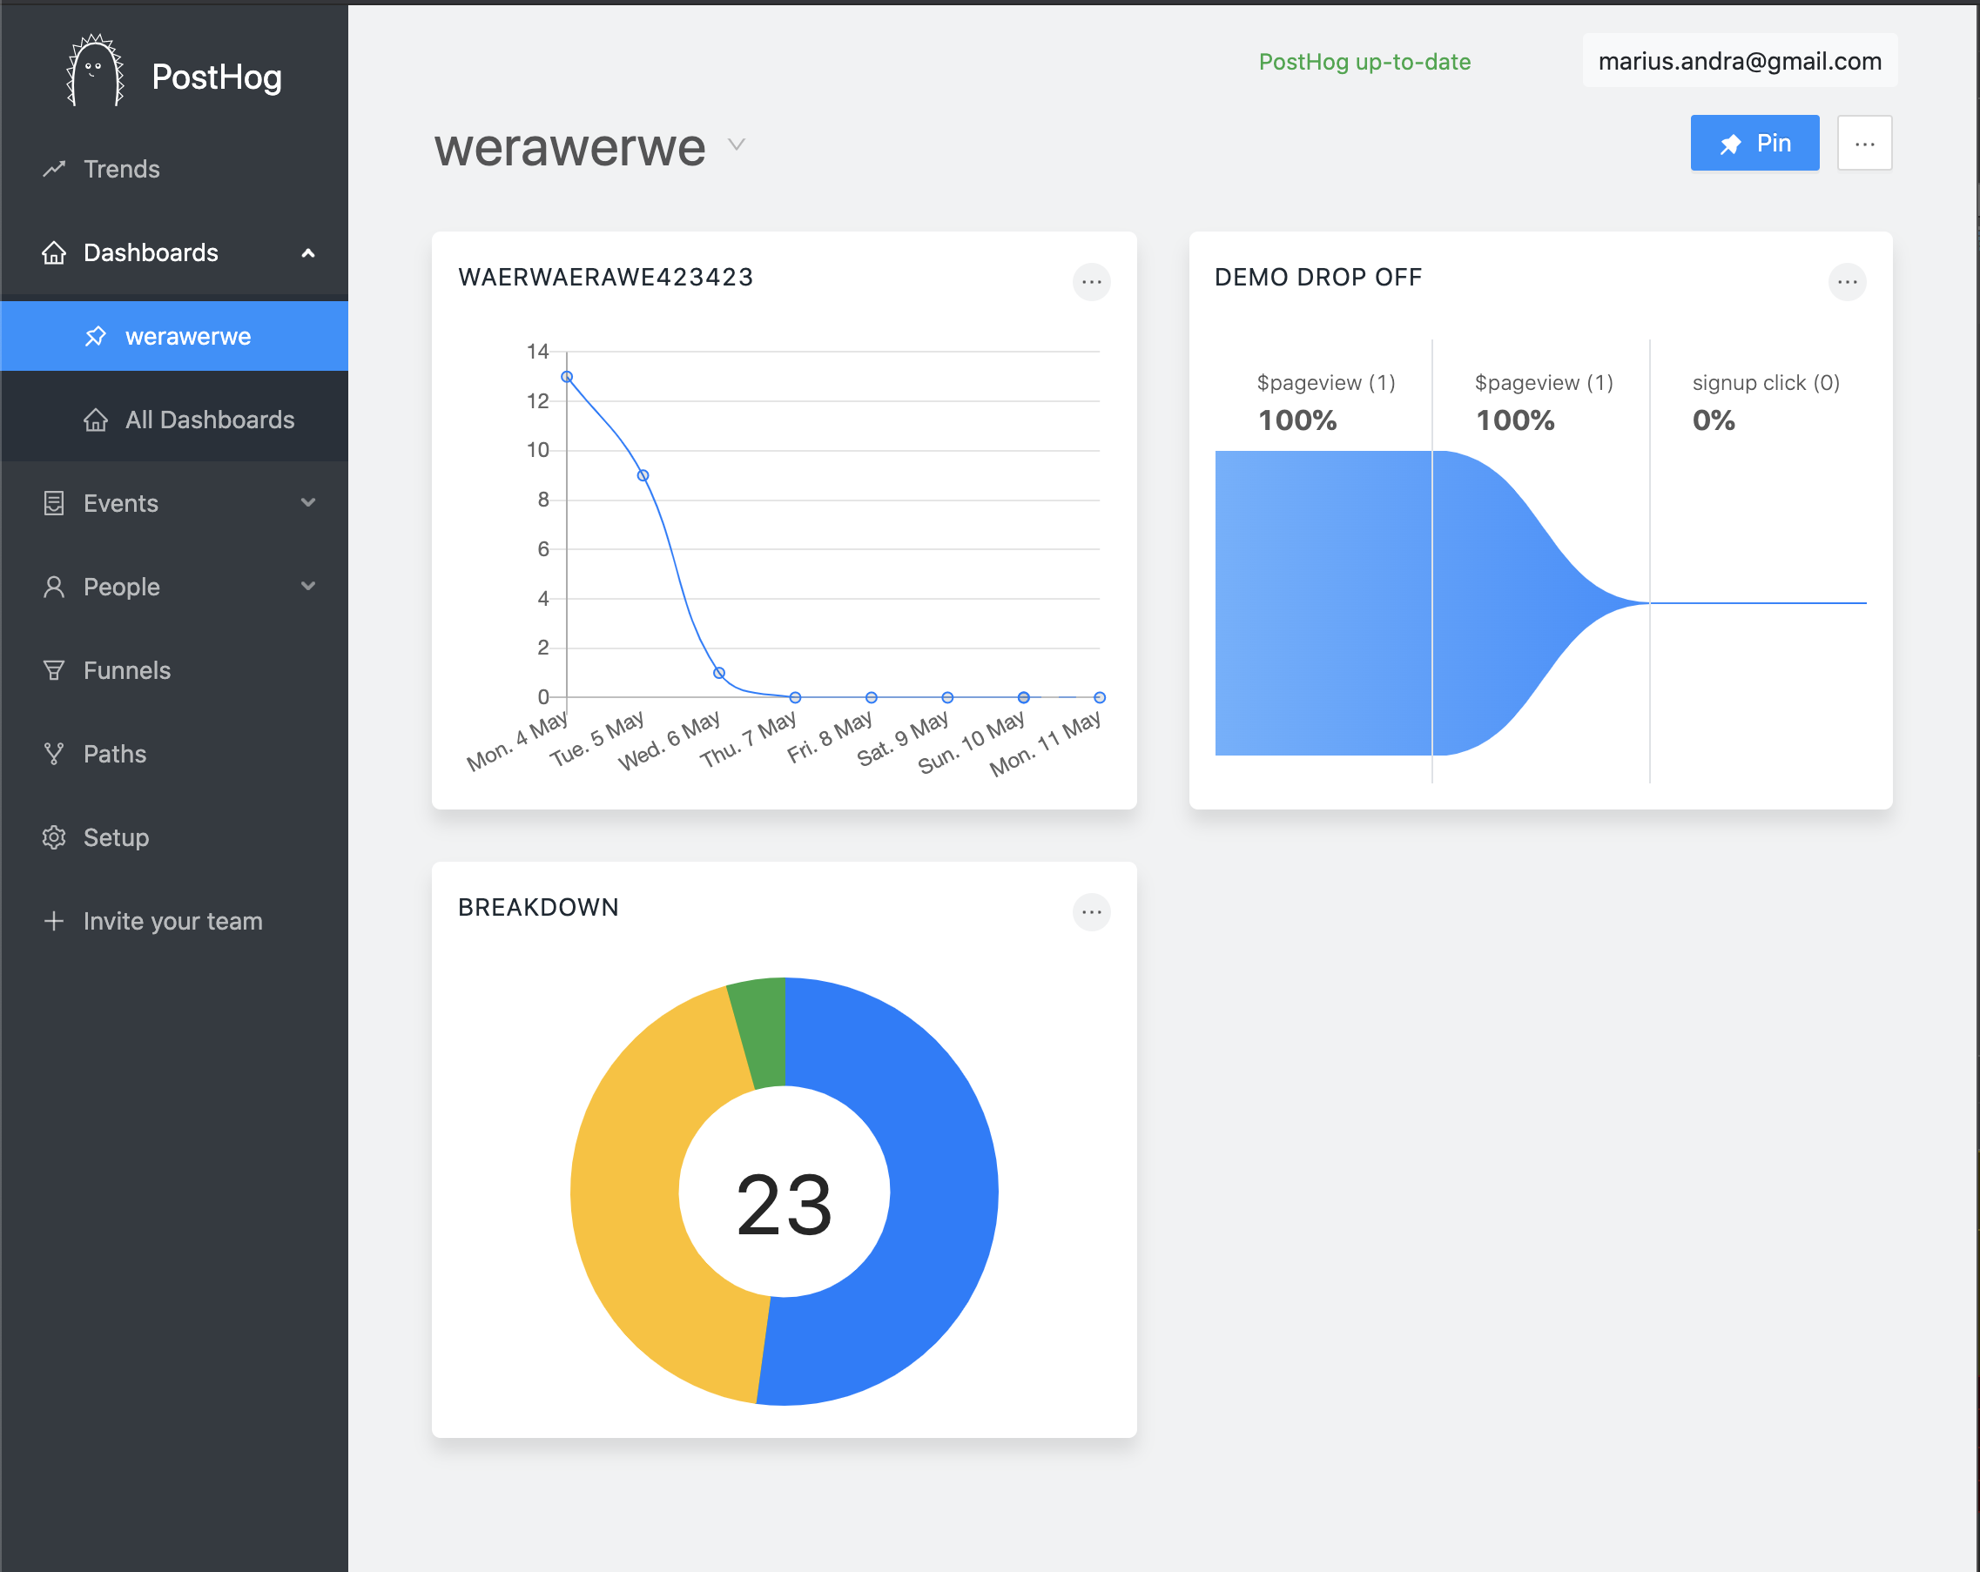Screen dimensions: 1980x1572
Task: Click the Funnels filter icon
Action: tap(54, 670)
